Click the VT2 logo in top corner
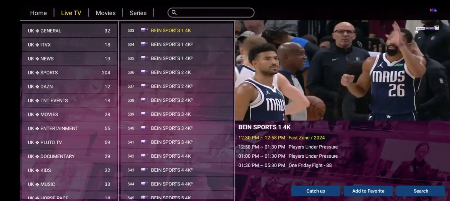Viewport: 450px width, 201px height. tap(433, 10)
